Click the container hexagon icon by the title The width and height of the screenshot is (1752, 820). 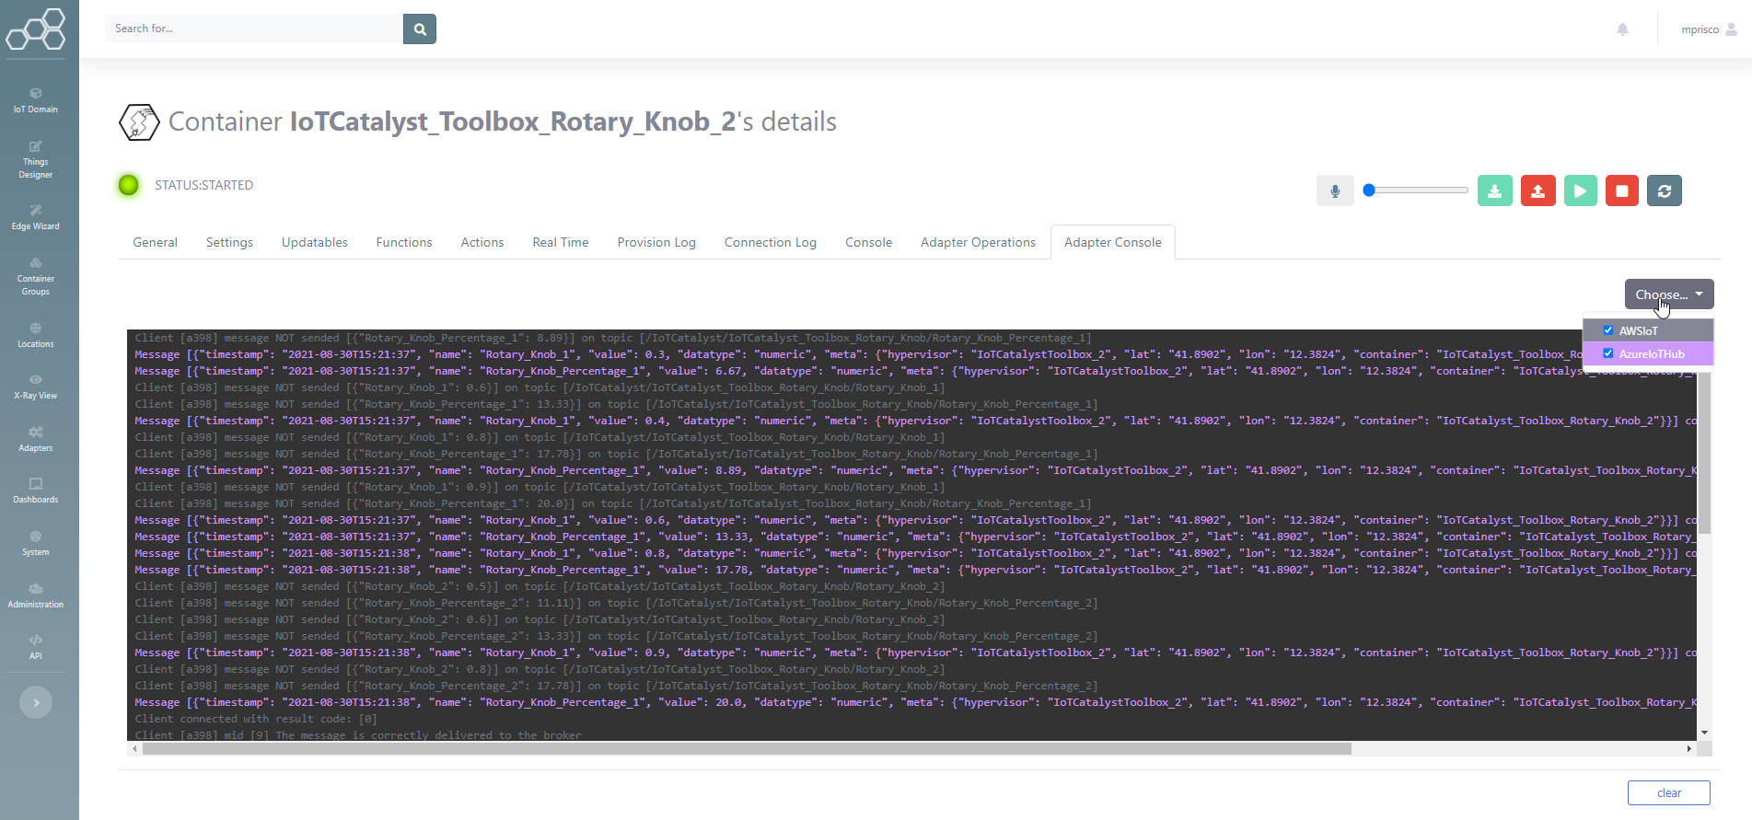pos(139,121)
